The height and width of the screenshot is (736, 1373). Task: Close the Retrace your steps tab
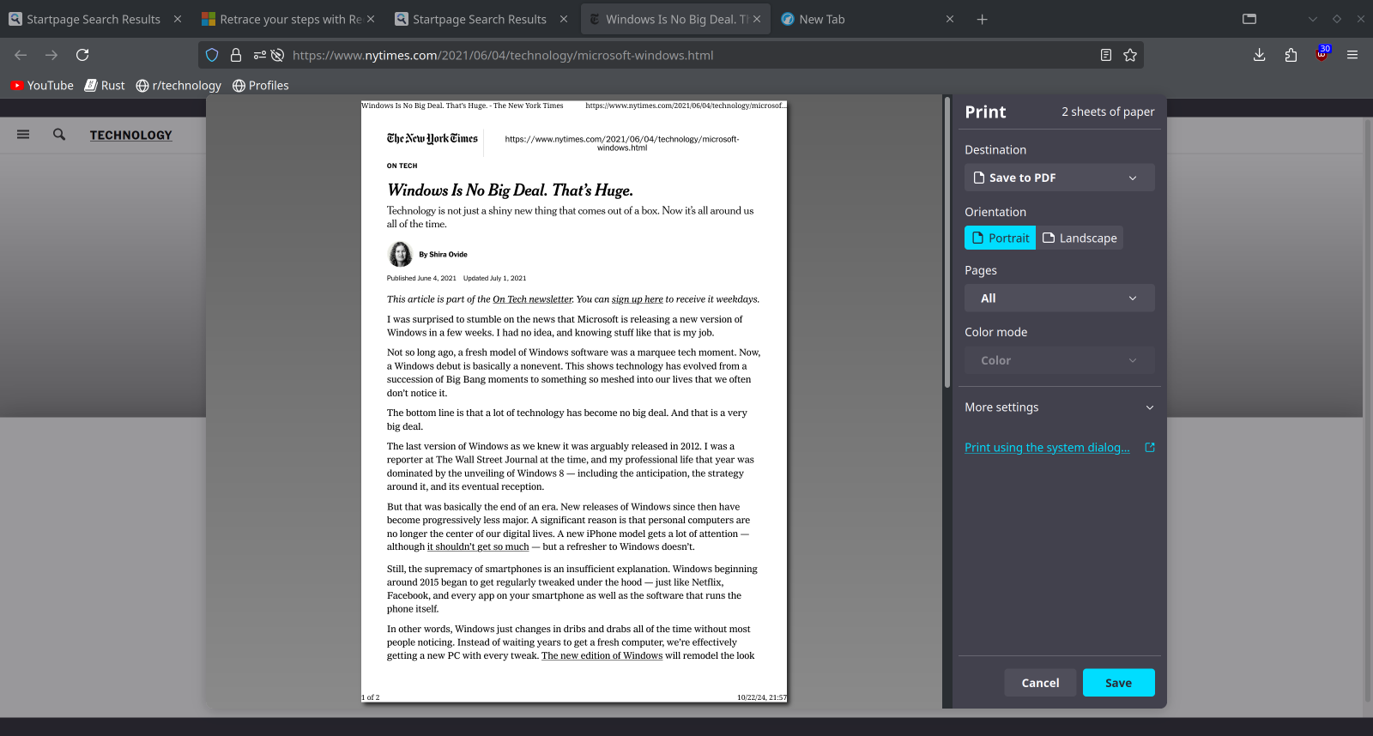371,19
